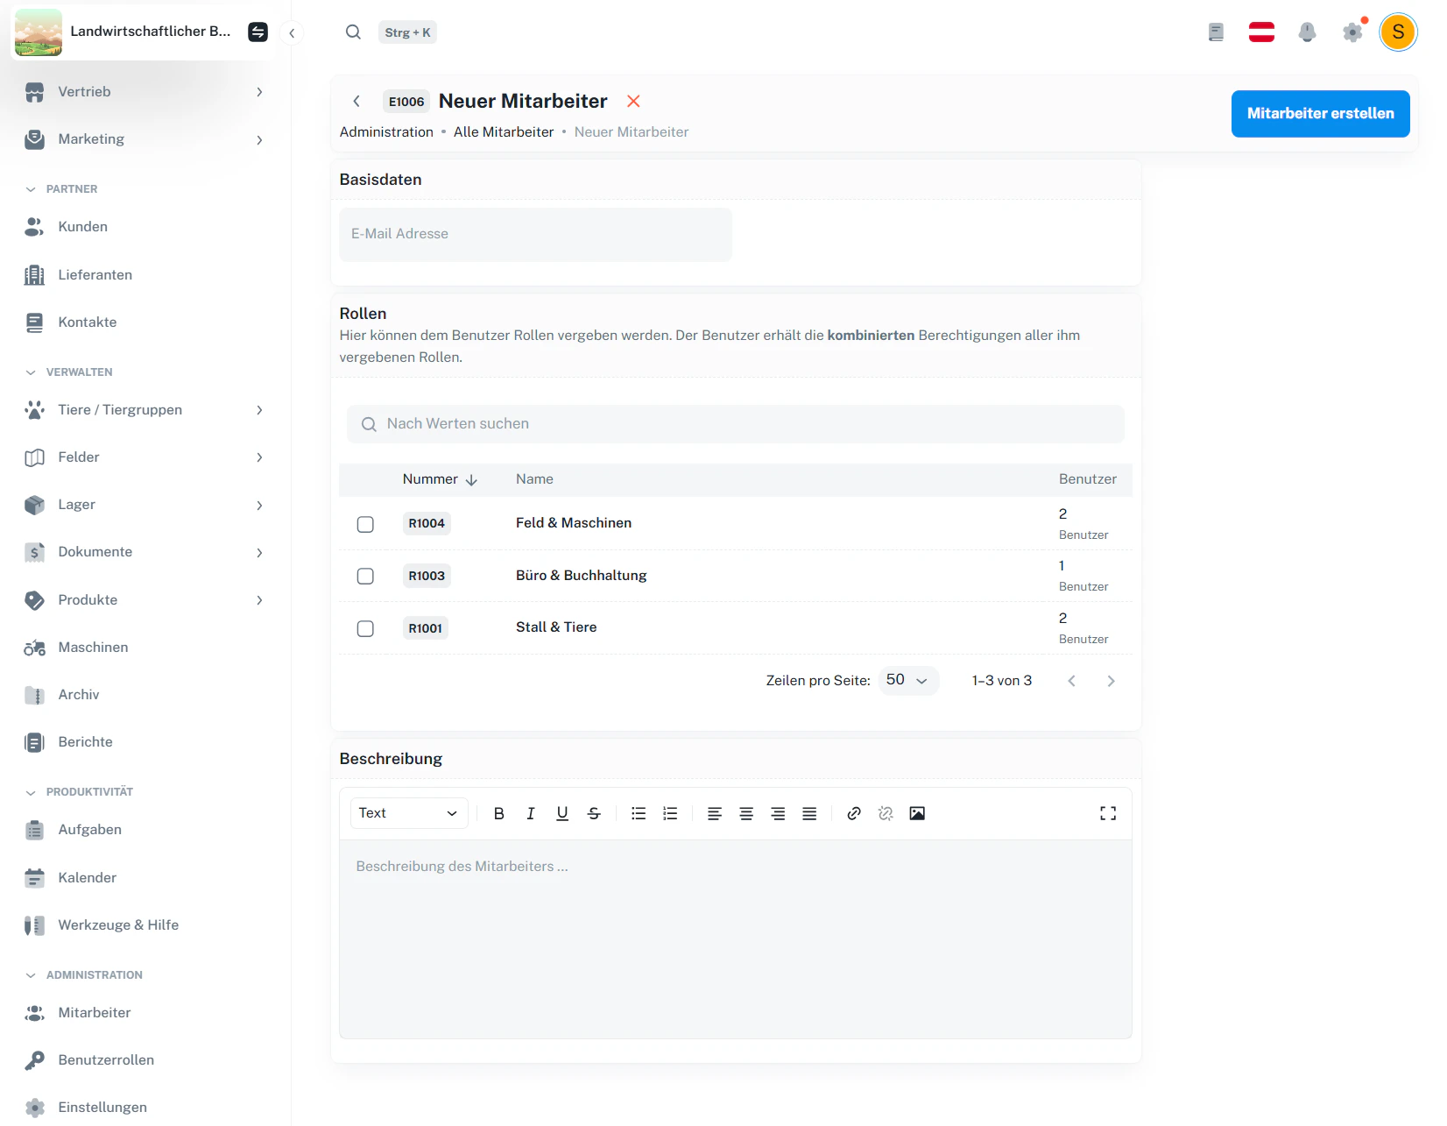Screen dimensions: 1447x1126
Task: Check the Büro & Buchhaltung role
Action: click(x=365, y=576)
